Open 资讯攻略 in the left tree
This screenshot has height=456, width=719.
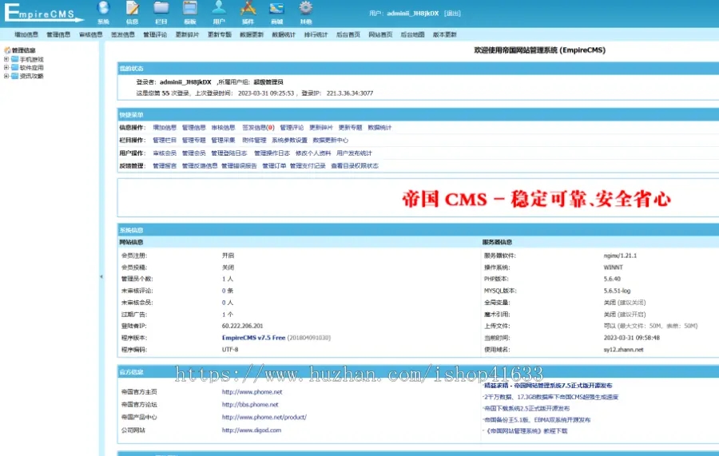tap(32, 76)
